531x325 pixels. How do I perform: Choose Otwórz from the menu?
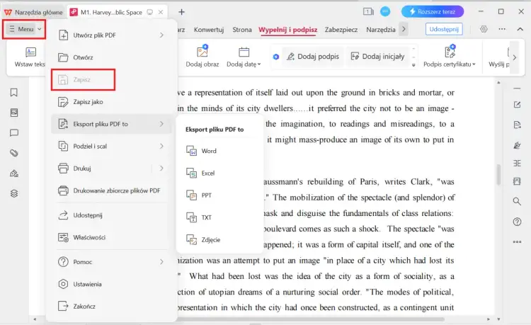click(x=111, y=57)
